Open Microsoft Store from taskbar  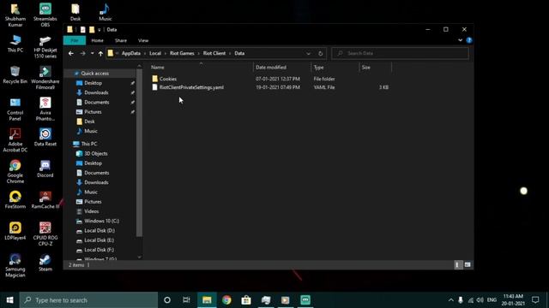coord(246,300)
